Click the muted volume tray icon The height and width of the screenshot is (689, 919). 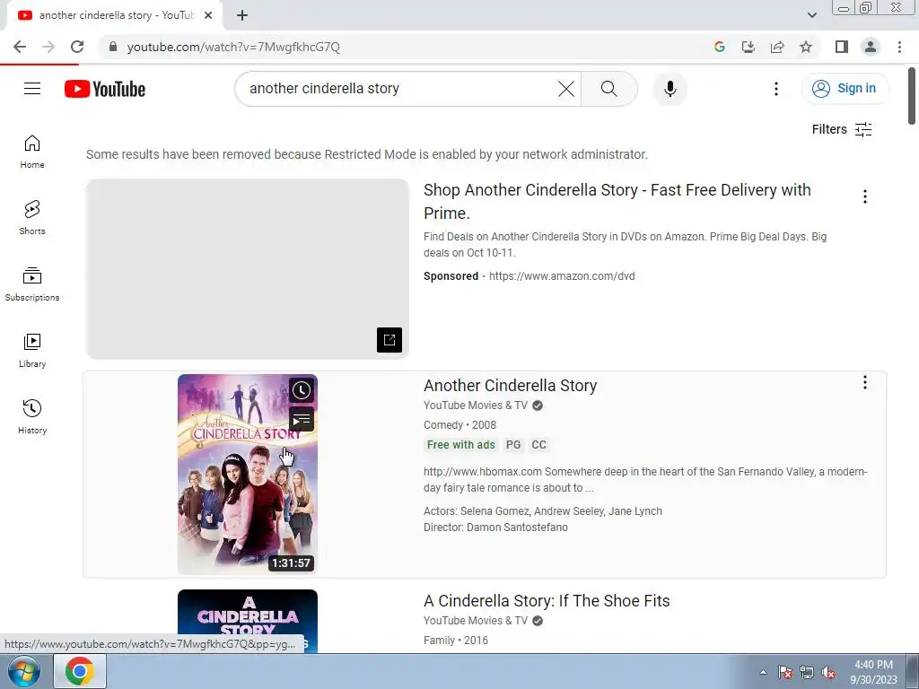coord(828,672)
